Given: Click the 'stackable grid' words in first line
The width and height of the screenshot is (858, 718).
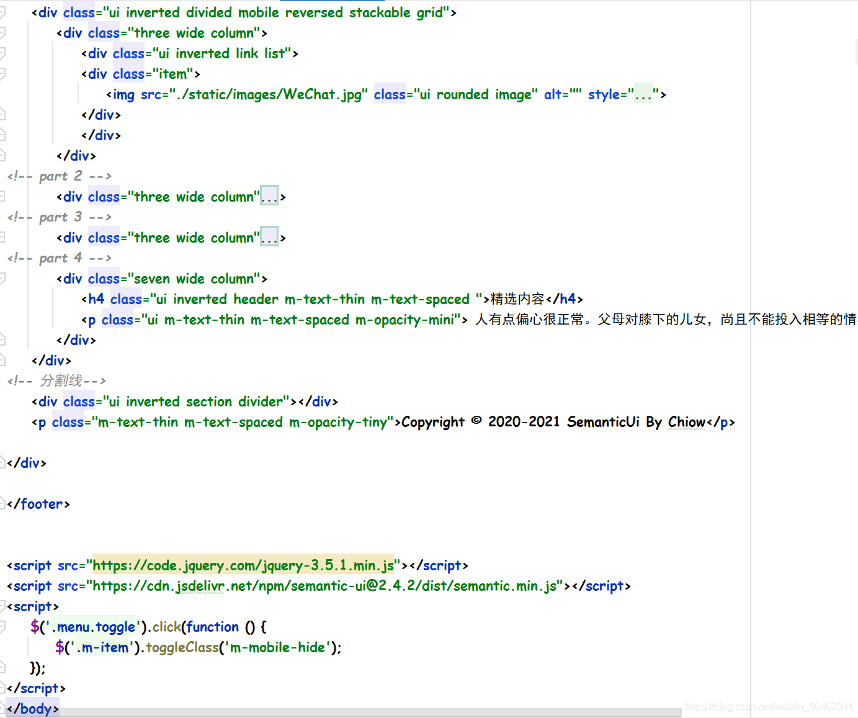Looking at the screenshot, I should [x=396, y=12].
